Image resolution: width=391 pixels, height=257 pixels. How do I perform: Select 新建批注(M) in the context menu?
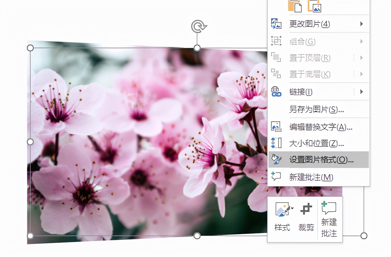[x=311, y=177]
